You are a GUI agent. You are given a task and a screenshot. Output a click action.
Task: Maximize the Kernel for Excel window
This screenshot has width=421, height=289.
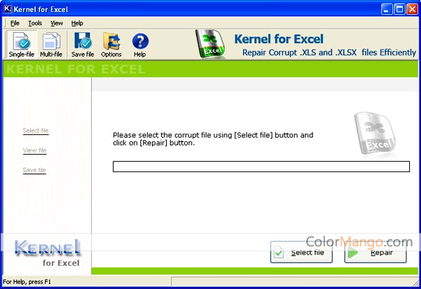pos(399,9)
